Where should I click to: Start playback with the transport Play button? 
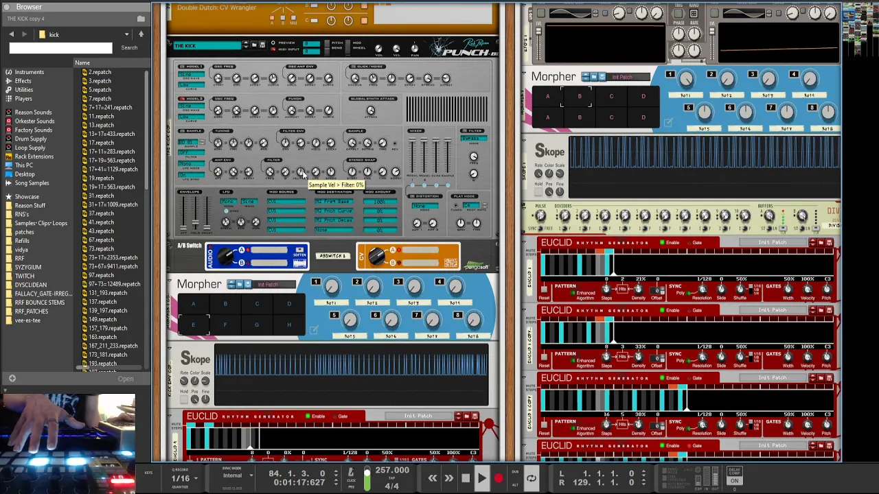(481, 478)
